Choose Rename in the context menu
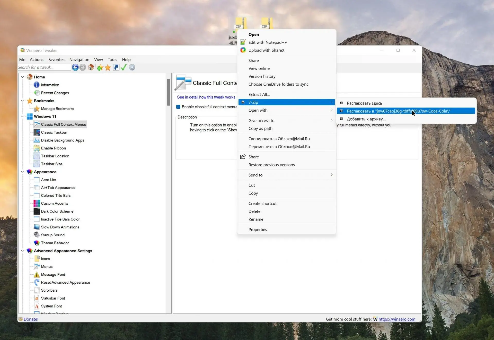The image size is (494, 340). point(287,219)
